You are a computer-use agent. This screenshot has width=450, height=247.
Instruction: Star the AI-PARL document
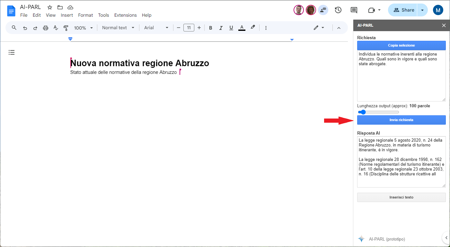pyautogui.click(x=50, y=7)
